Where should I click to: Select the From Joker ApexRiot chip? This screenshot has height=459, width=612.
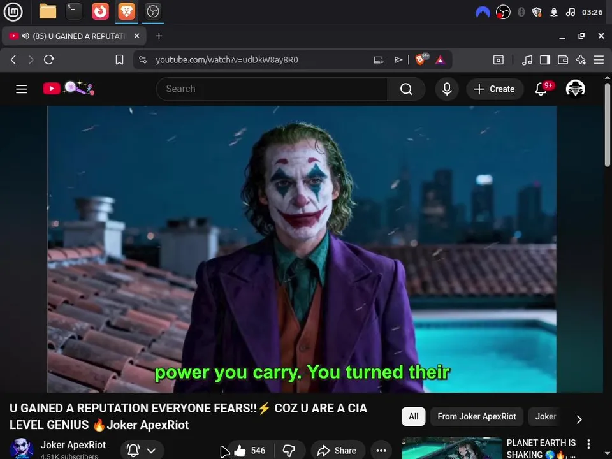[x=477, y=416]
